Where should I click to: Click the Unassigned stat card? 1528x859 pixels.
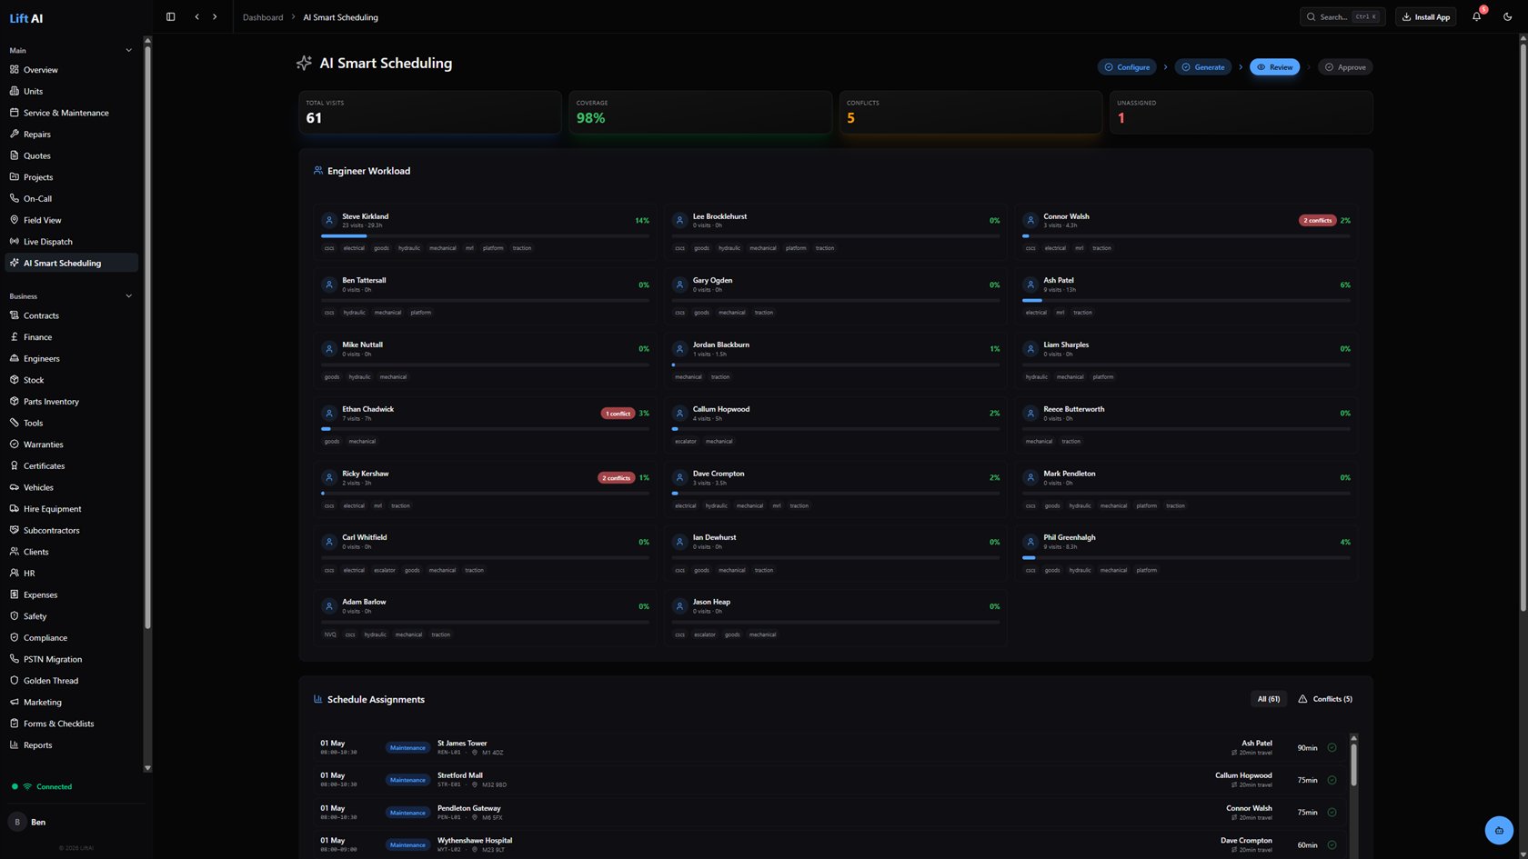point(1241,113)
